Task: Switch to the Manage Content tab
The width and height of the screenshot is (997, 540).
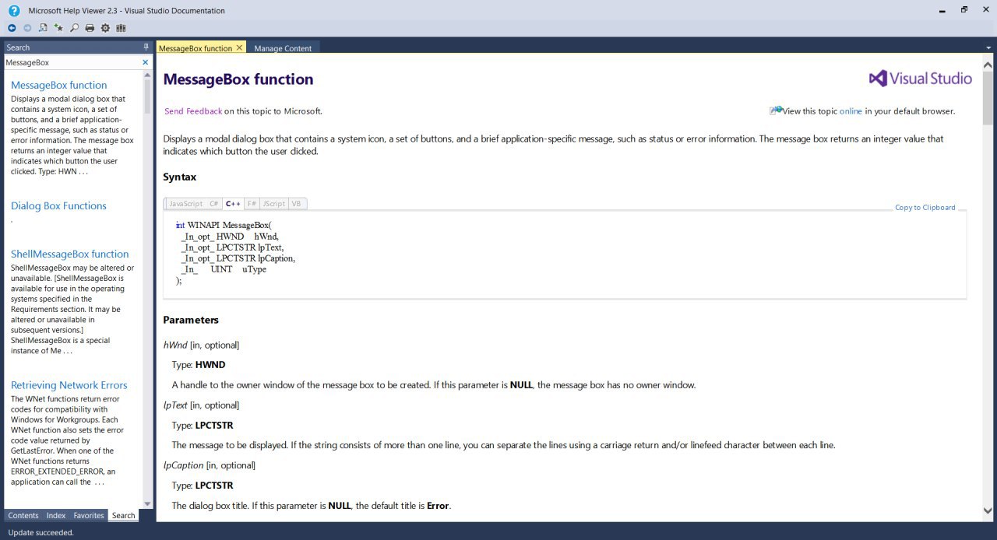Action: click(x=283, y=48)
